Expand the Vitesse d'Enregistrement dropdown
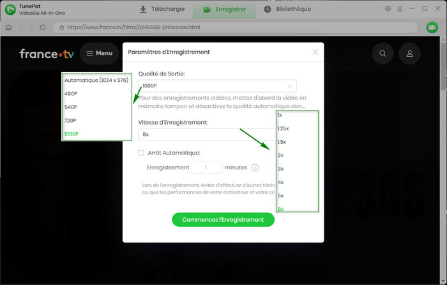The width and height of the screenshot is (447, 285). pos(207,134)
